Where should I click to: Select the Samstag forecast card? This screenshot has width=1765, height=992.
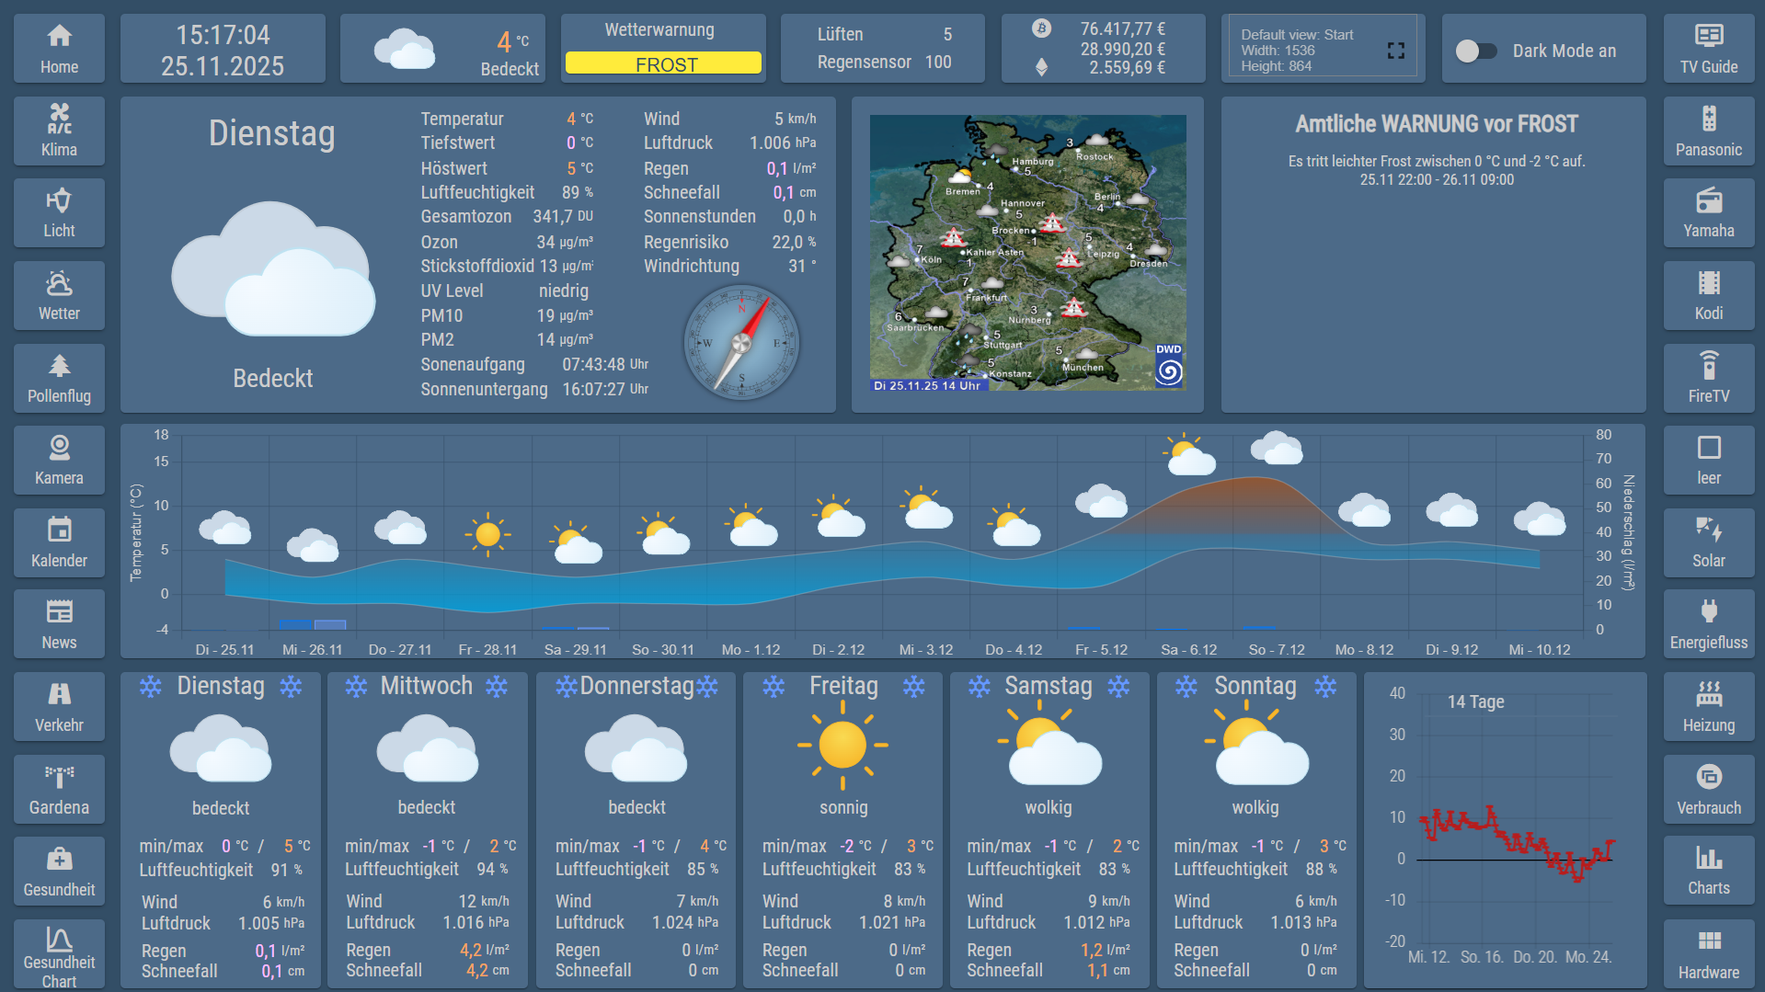click(x=1049, y=830)
